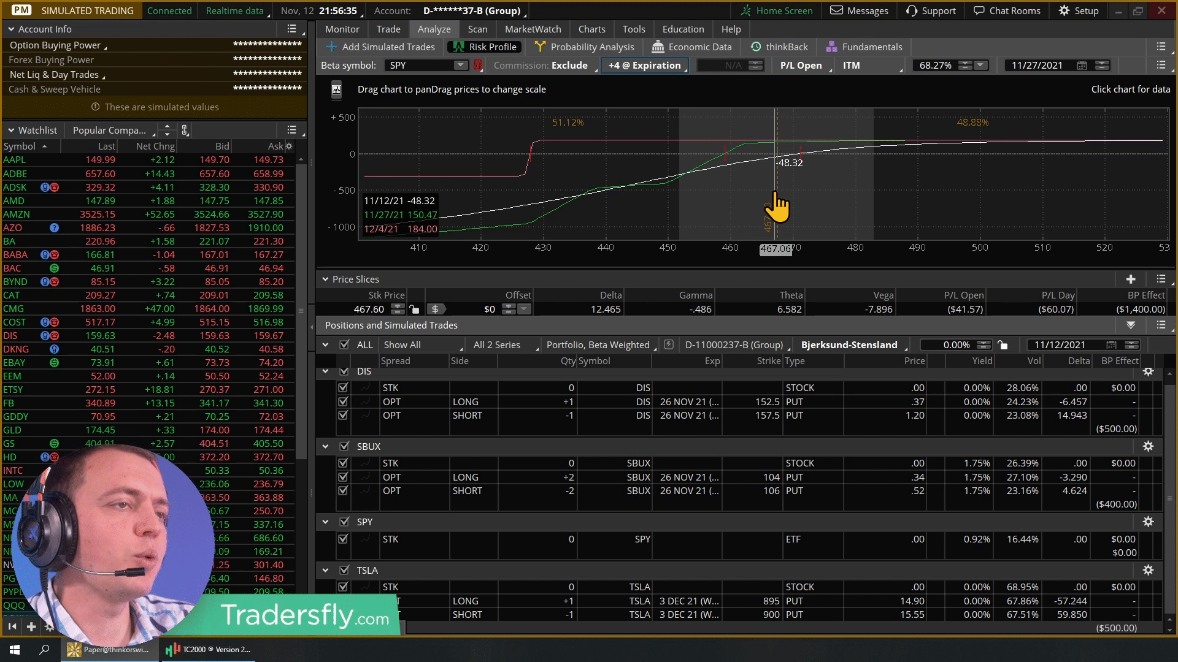Image resolution: width=1178 pixels, height=662 pixels.
Task: Open the Show All dropdown
Action: (422, 344)
